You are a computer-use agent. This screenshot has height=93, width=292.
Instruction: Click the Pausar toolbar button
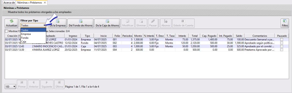[153, 23]
